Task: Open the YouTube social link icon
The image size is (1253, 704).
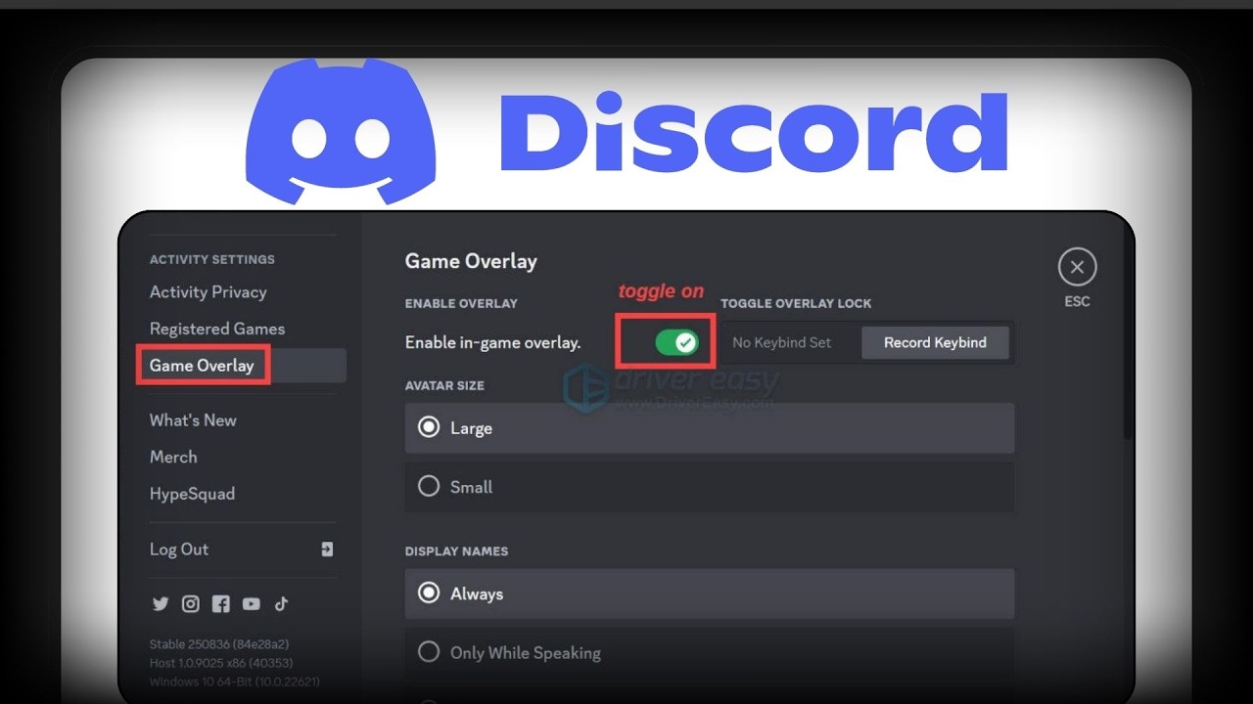Action: 252,604
